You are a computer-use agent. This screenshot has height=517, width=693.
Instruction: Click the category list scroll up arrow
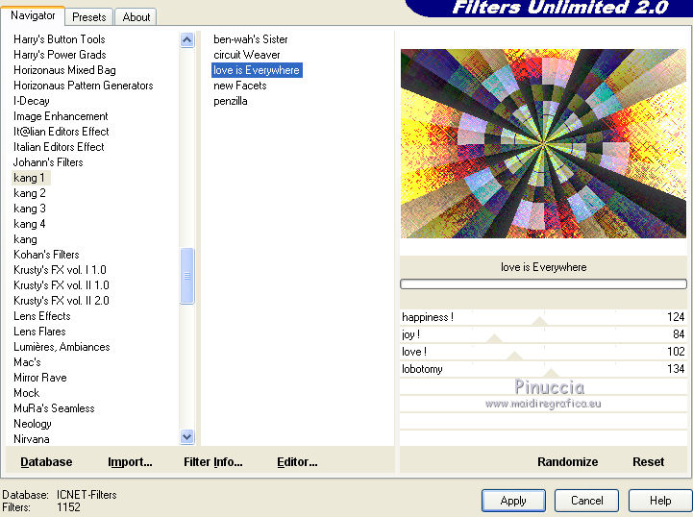click(187, 40)
